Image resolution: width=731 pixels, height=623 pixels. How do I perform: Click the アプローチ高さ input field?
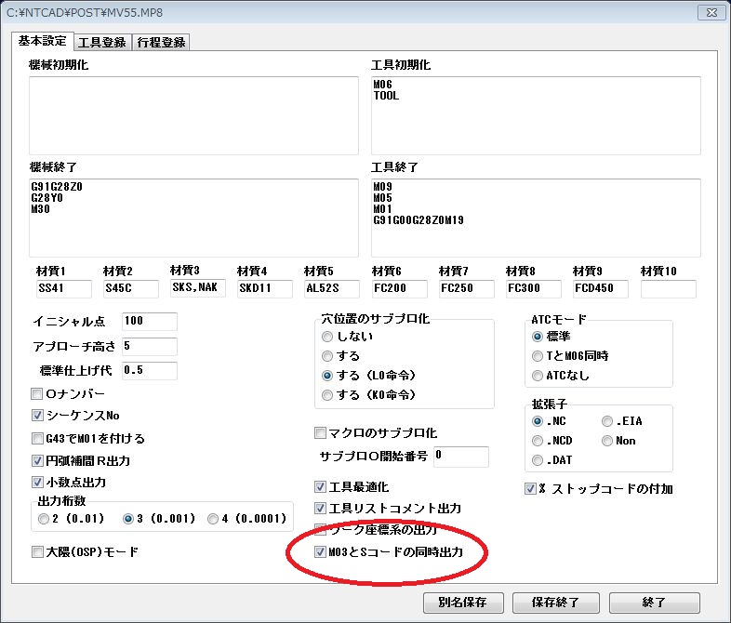point(149,346)
